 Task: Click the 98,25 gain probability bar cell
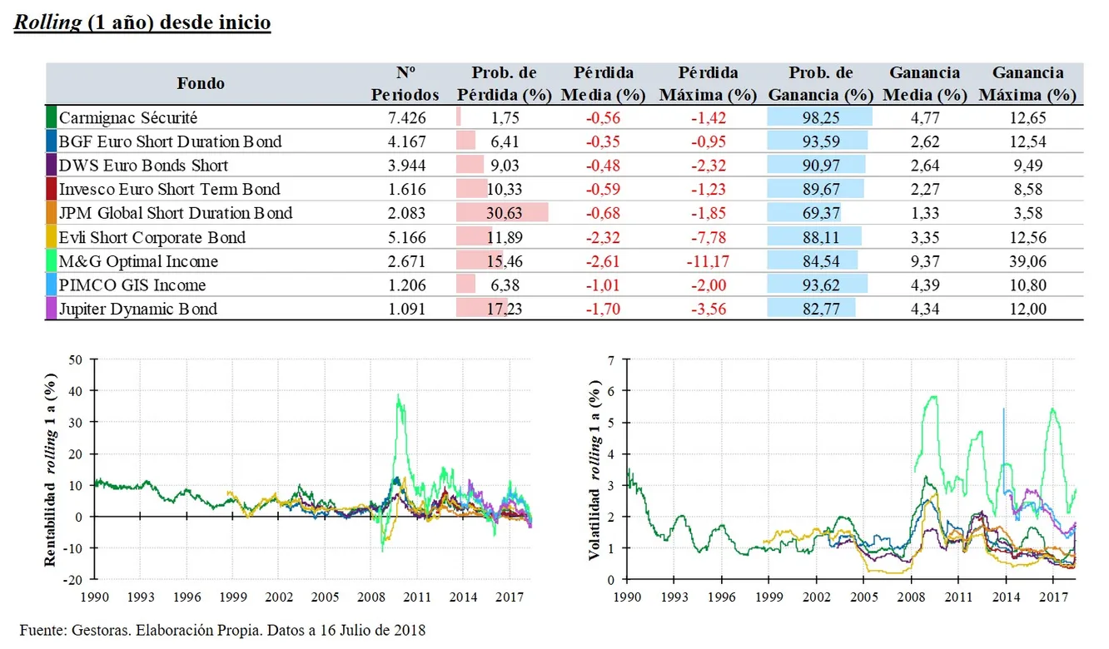[x=819, y=118]
